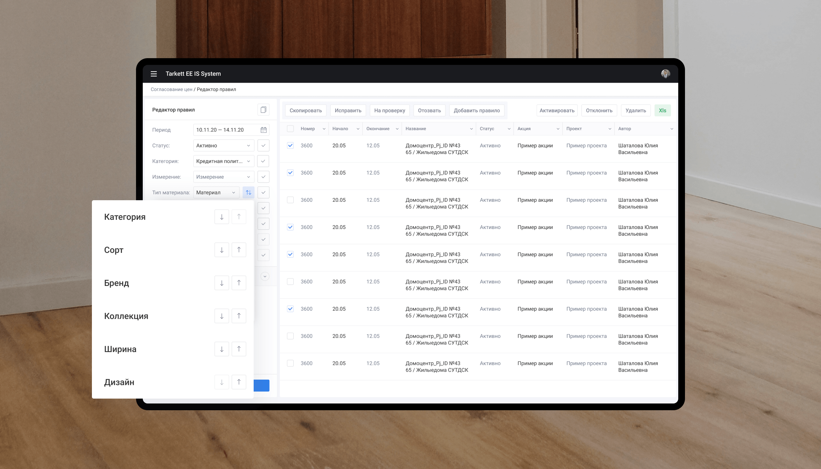This screenshot has width=821, height=469.
Task: Click the Период date range field
Action: (226, 130)
